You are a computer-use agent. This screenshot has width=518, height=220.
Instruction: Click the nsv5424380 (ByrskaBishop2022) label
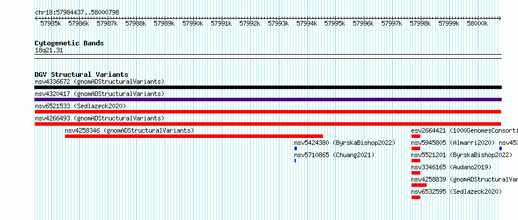345,143
